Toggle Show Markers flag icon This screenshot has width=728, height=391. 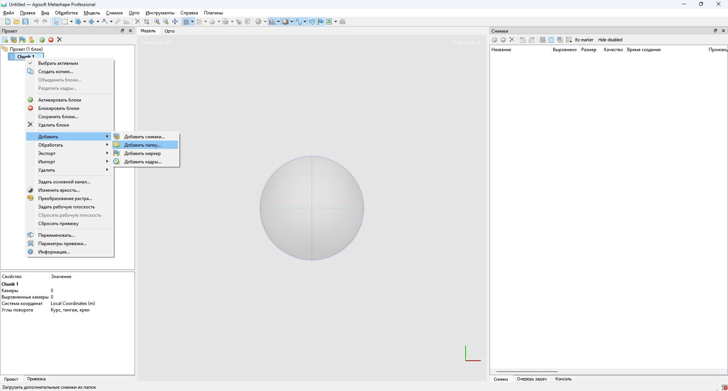point(321,22)
